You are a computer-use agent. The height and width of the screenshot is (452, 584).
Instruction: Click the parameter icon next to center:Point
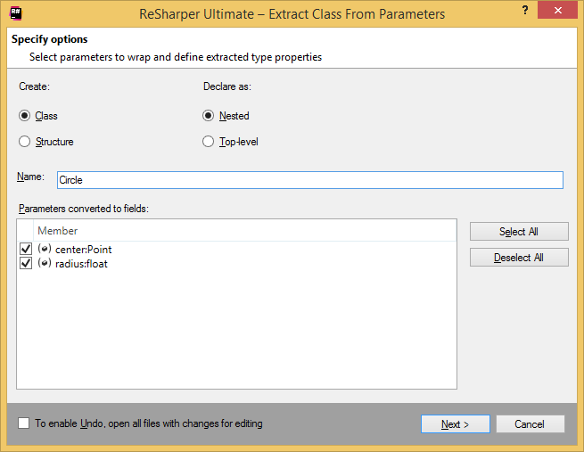[45, 249]
